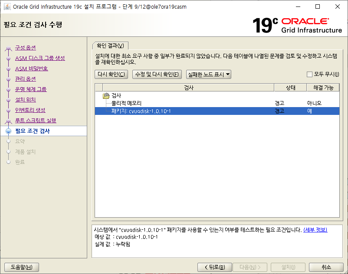Viewport: 348px width, 274px height.
Task: Maximize the installer window
Action: point(318,7)
